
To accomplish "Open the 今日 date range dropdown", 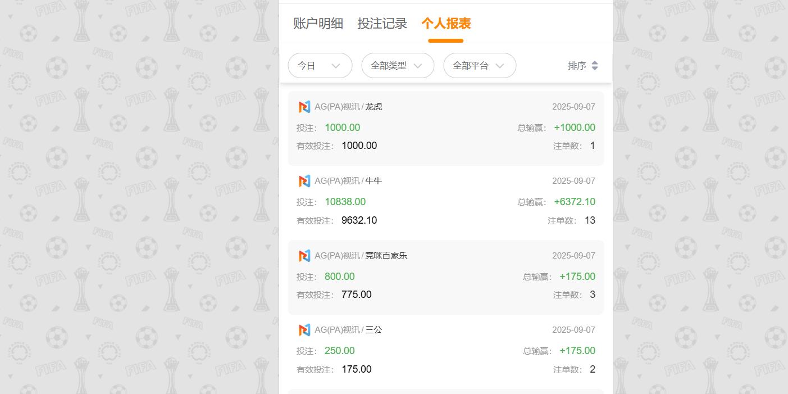I will pos(320,66).
